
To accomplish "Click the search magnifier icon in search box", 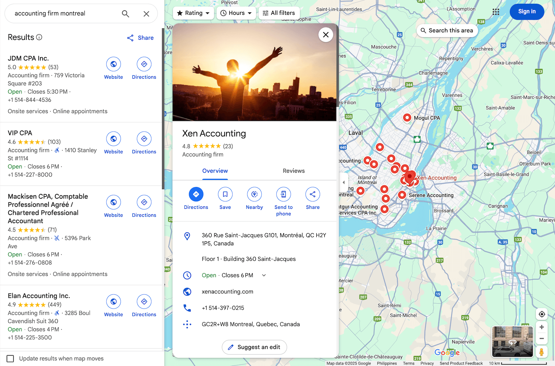I will tap(125, 14).
